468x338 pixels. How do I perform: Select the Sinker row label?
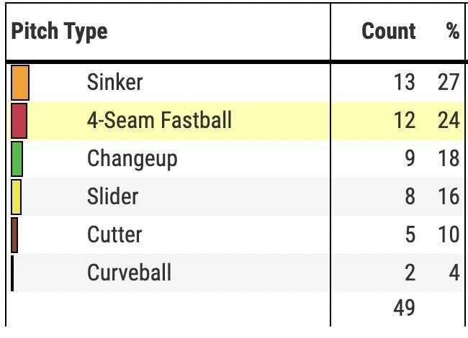115,82
